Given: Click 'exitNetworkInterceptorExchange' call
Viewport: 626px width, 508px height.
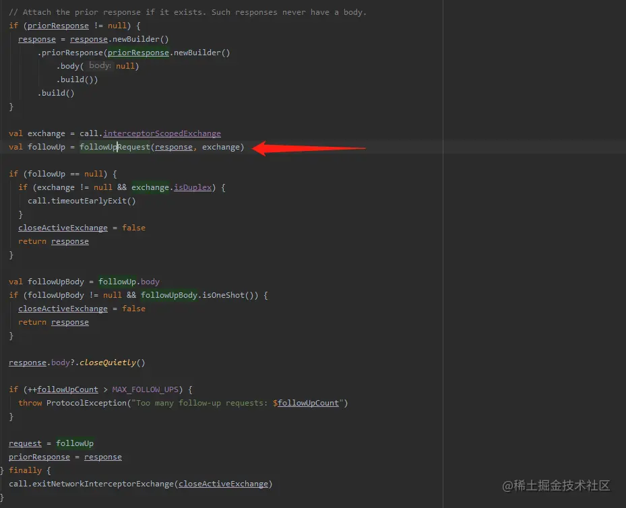Looking at the screenshot, I should [103, 484].
